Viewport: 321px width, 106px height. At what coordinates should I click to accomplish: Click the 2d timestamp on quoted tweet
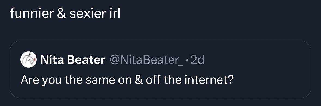tap(197, 60)
